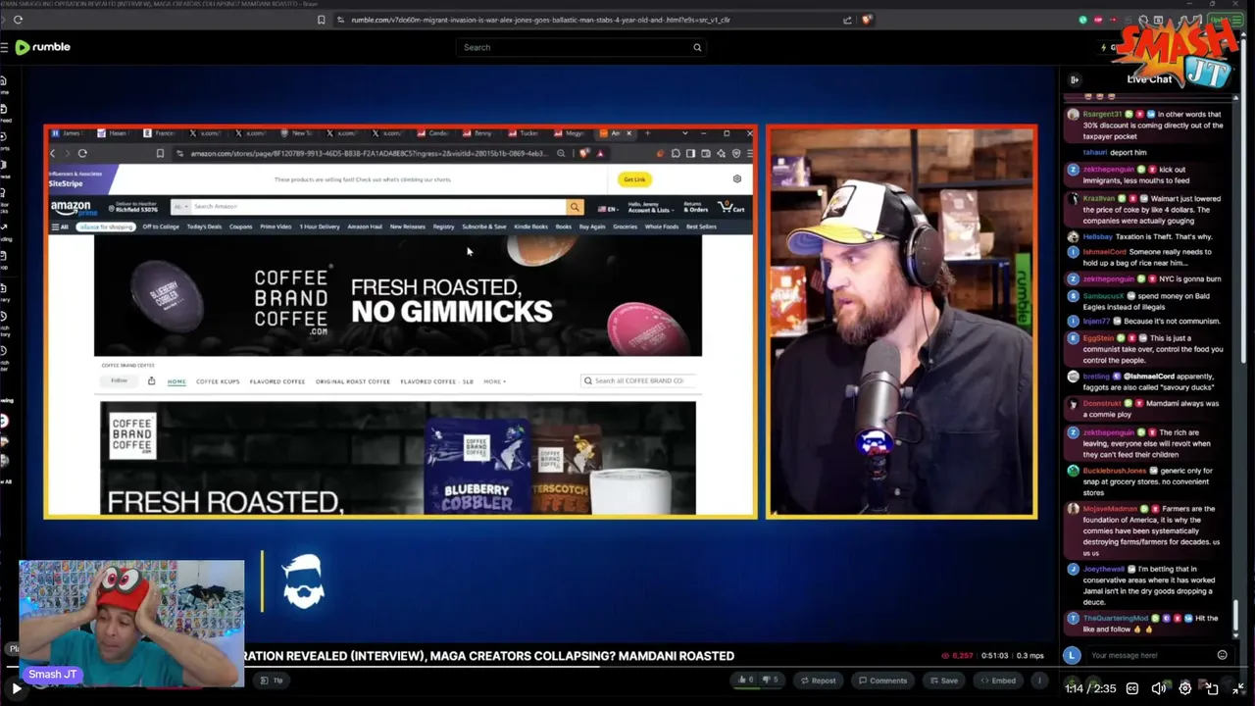Click the Embed button
Image resolution: width=1255 pixels, height=706 pixels.
(997, 681)
